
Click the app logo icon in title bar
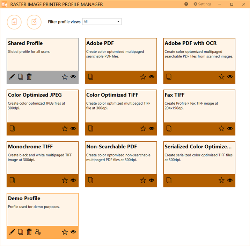click(x=5, y=4)
